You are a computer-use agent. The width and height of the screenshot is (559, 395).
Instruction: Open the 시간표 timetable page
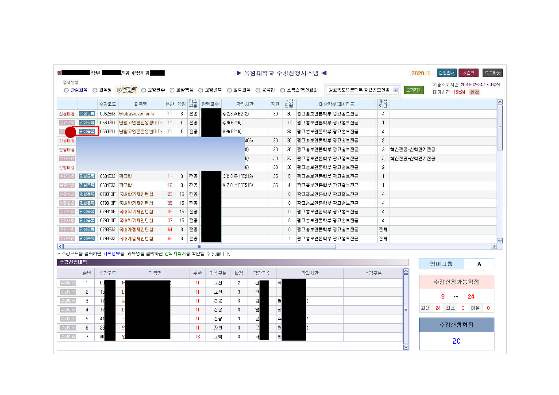pyautogui.click(x=469, y=73)
